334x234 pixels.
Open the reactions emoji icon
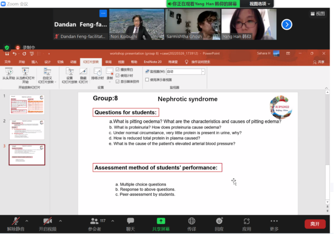pyautogui.click(x=219, y=221)
